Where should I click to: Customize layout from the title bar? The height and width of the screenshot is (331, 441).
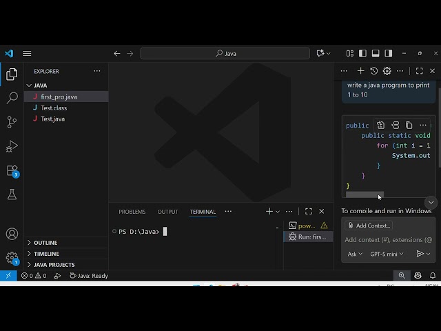[350, 54]
